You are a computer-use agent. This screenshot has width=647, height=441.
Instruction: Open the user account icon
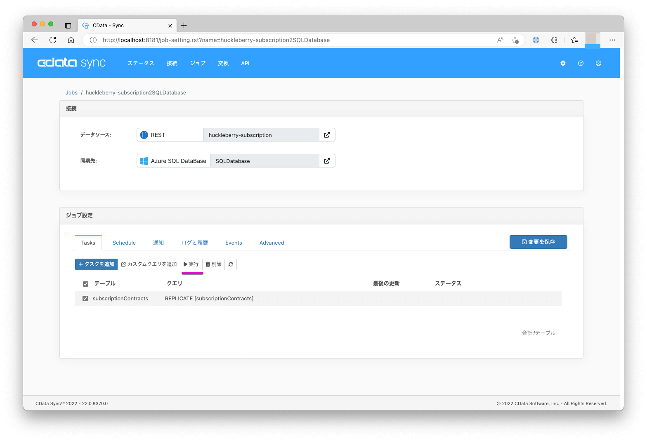[x=598, y=63]
